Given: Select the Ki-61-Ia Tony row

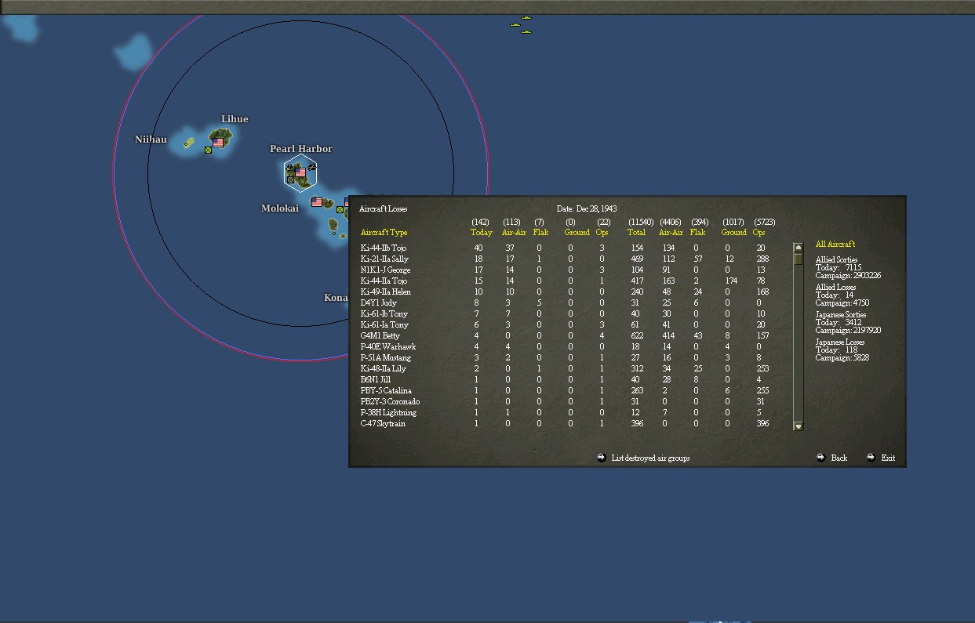Looking at the screenshot, I should [x=565, y=325].
